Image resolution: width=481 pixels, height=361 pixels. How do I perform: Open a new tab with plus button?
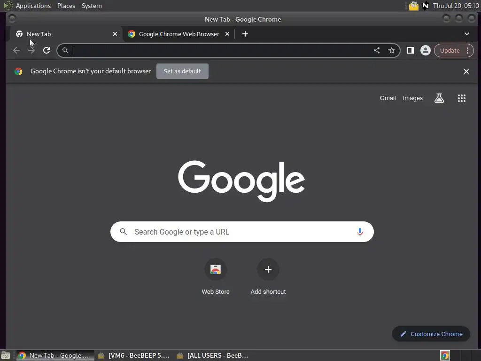[x=245, y=34]
